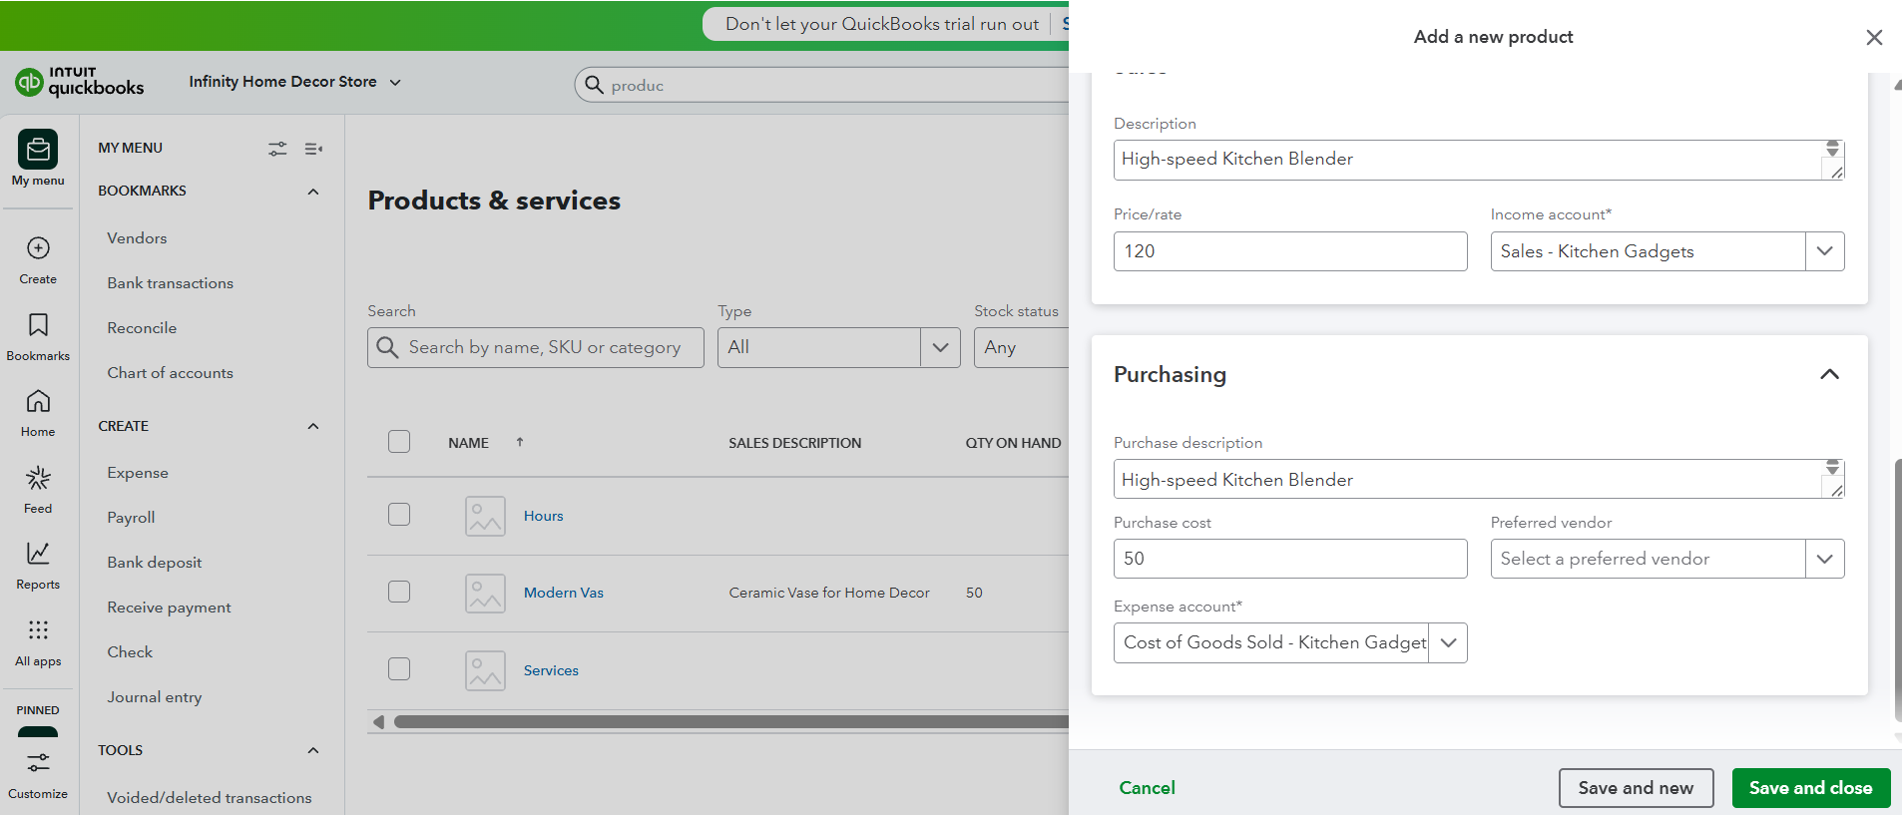Open My menu briefcase icon

click(x=38, y=150)
